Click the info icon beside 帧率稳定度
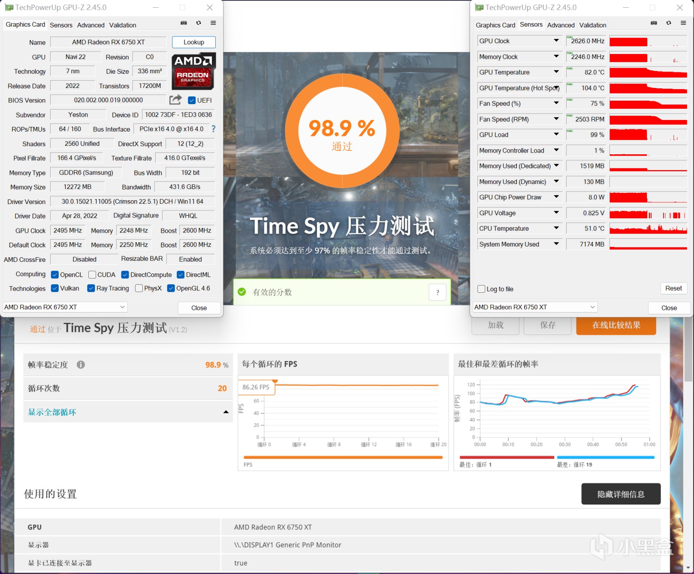 (x=81, y=364)
